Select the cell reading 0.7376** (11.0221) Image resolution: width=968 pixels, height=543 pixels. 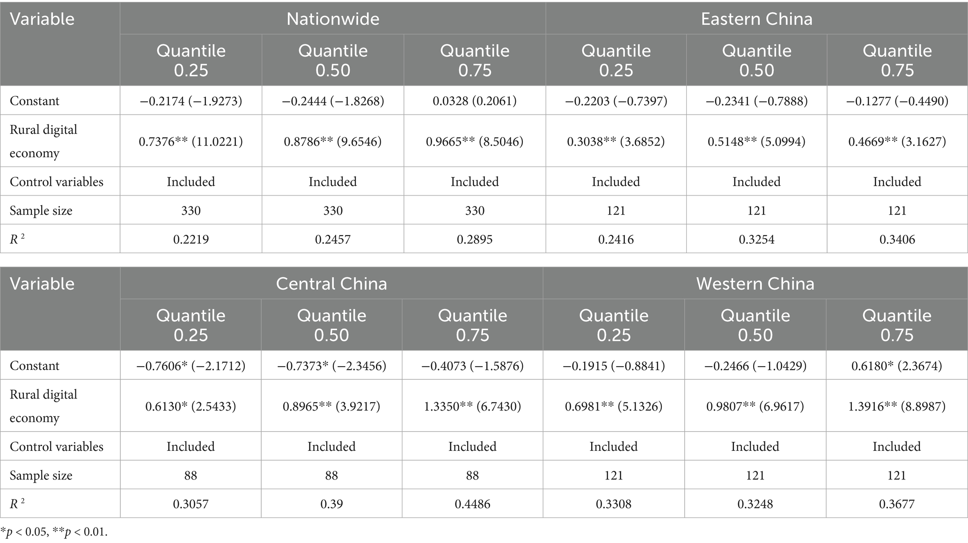(191, 141)
